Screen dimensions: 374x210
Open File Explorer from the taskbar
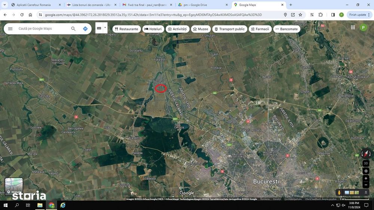pos(40,205)
